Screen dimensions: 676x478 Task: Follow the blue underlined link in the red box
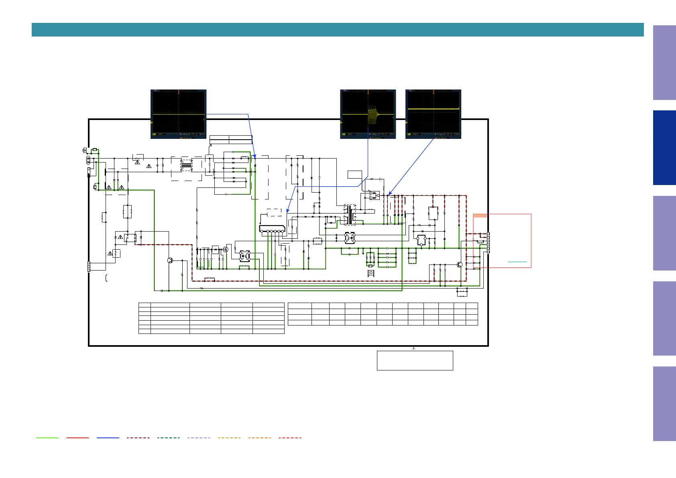click(x=517, y=262)
